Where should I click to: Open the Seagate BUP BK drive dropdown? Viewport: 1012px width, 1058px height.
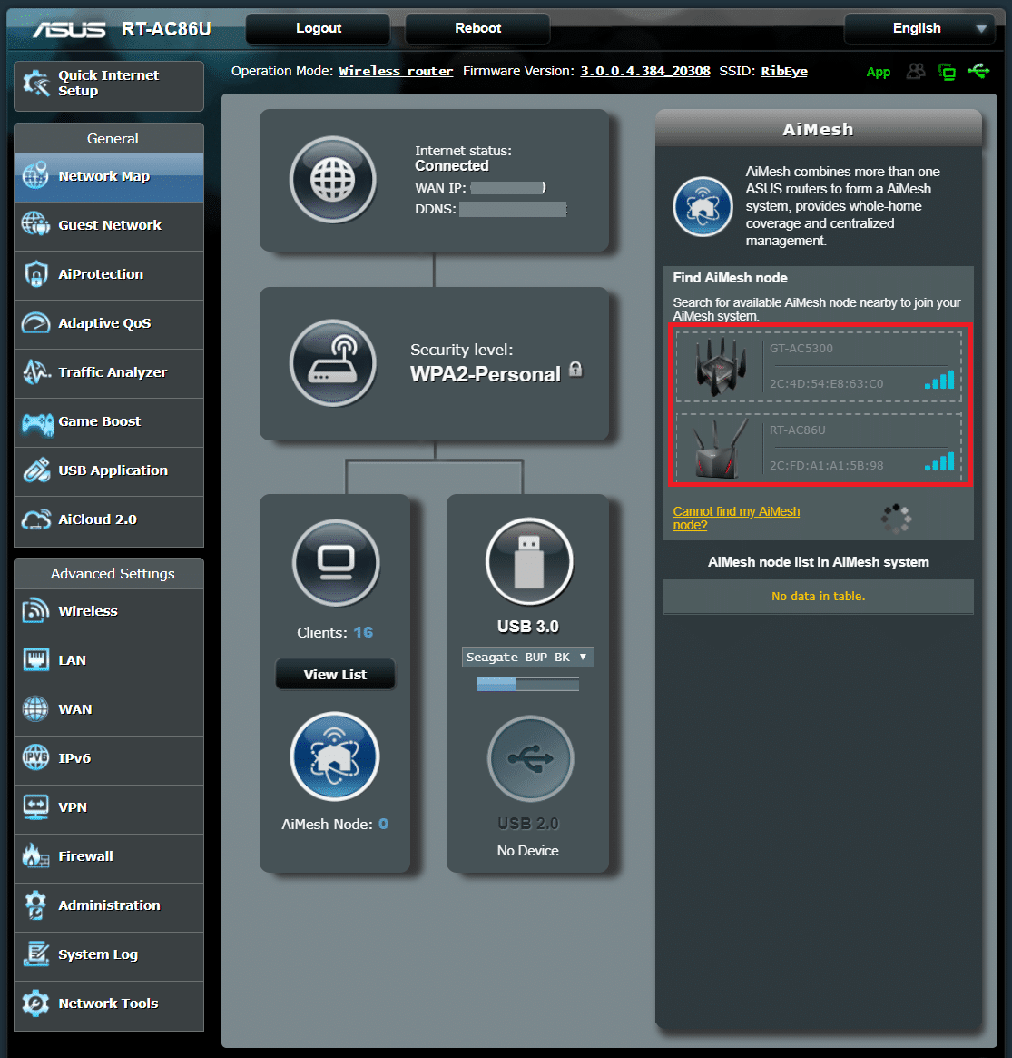pos(528,658)
